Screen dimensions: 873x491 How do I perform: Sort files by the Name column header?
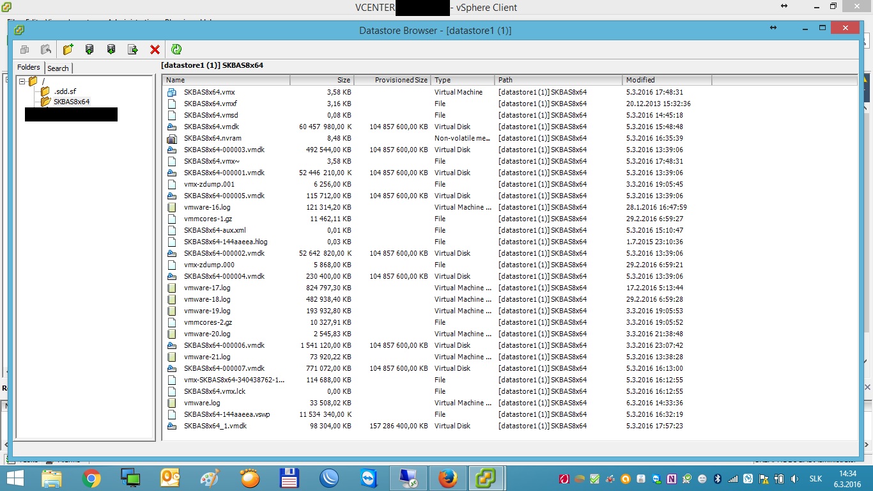[x=226, y=80]
